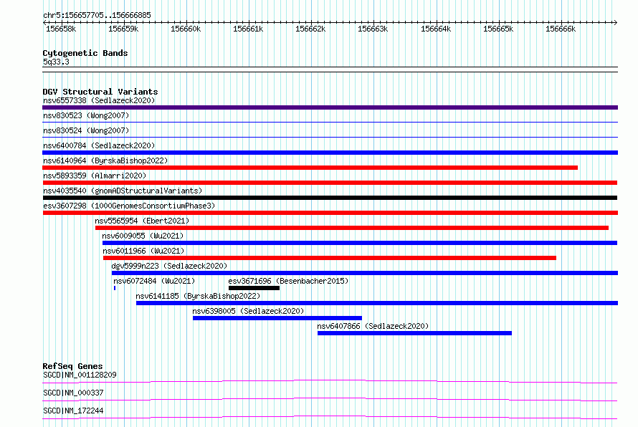Select the black nsv4035540 variant bar
Screen dimensions: 638x427
[330, 198]
